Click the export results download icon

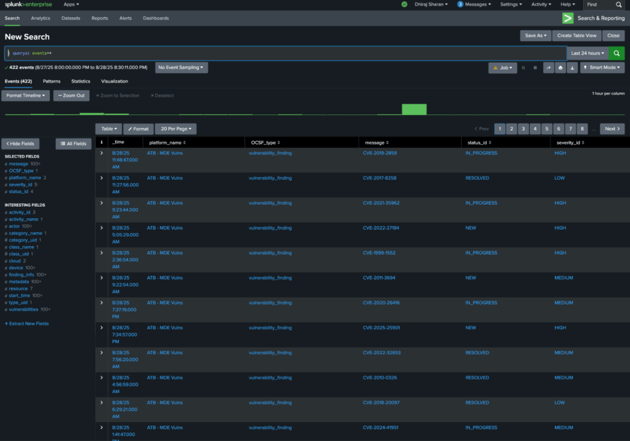[572, 68]
